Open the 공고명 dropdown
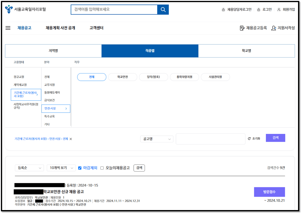The image size is (302, 214). click(156, 139)
